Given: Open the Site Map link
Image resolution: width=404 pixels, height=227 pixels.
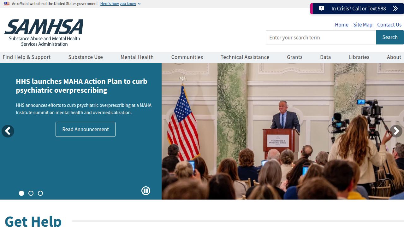Looking at the screenshot, I should pyautogui.click(x=363, y=25).
